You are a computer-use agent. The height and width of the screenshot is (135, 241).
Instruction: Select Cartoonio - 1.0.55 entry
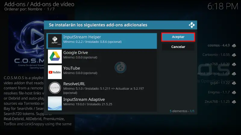click(216, 55)
